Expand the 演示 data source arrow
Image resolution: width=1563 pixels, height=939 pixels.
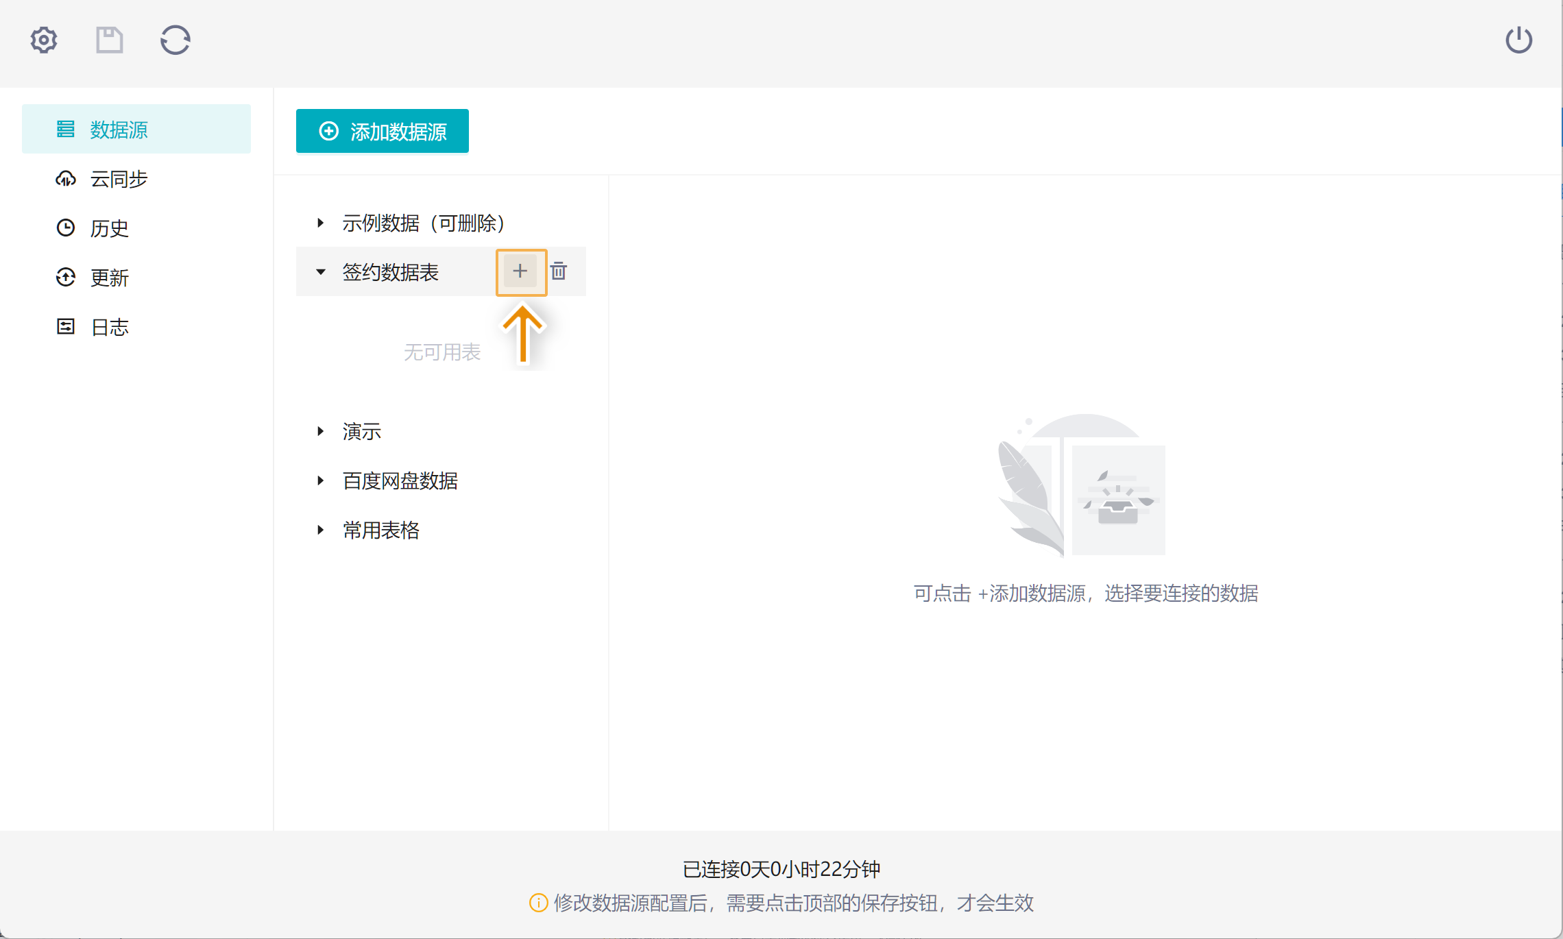(x=320, y=431)
